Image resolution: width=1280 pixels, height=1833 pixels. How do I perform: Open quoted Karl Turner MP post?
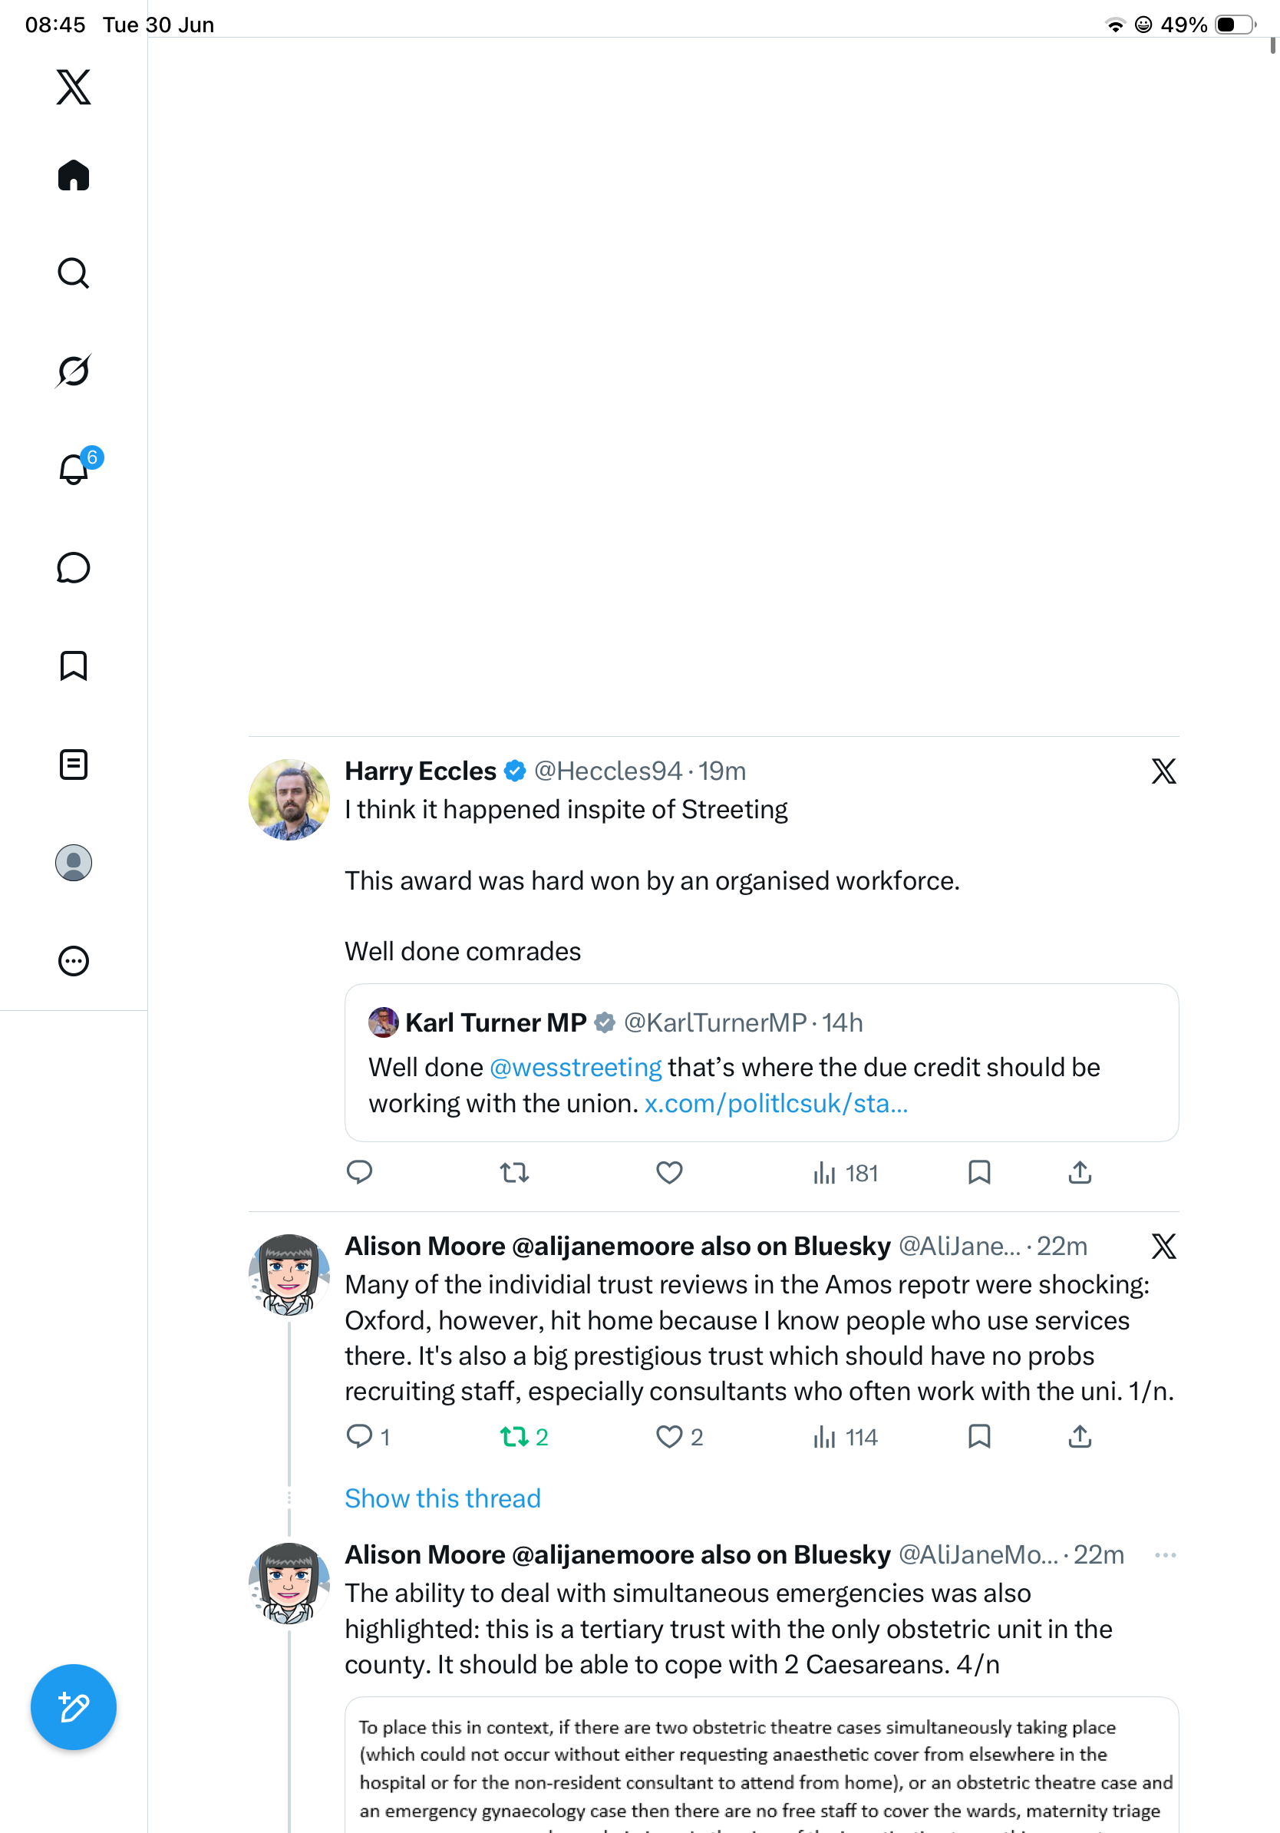pyautogui.click(x=761, y=1062)
